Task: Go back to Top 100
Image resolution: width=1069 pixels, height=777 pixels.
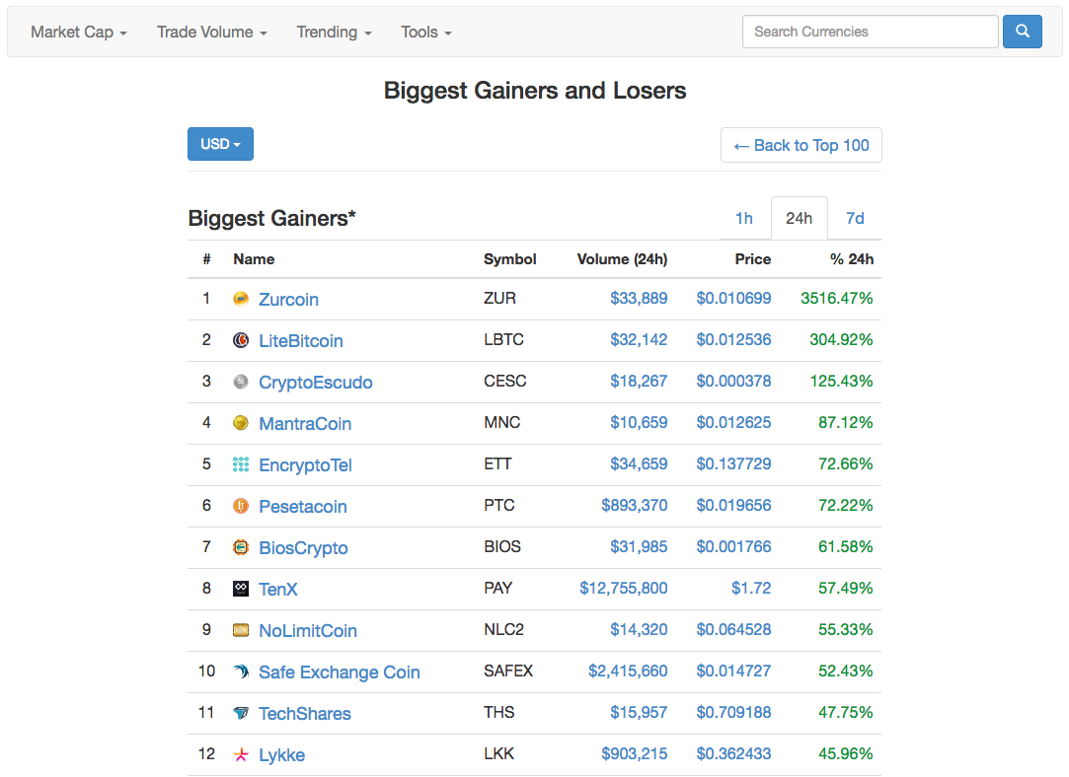Action: pos(801,145)
